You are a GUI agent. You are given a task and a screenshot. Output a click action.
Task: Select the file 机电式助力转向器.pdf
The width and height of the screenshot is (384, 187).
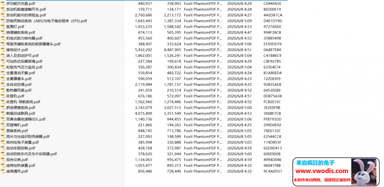pyautogui.click(x=24, y=38)
